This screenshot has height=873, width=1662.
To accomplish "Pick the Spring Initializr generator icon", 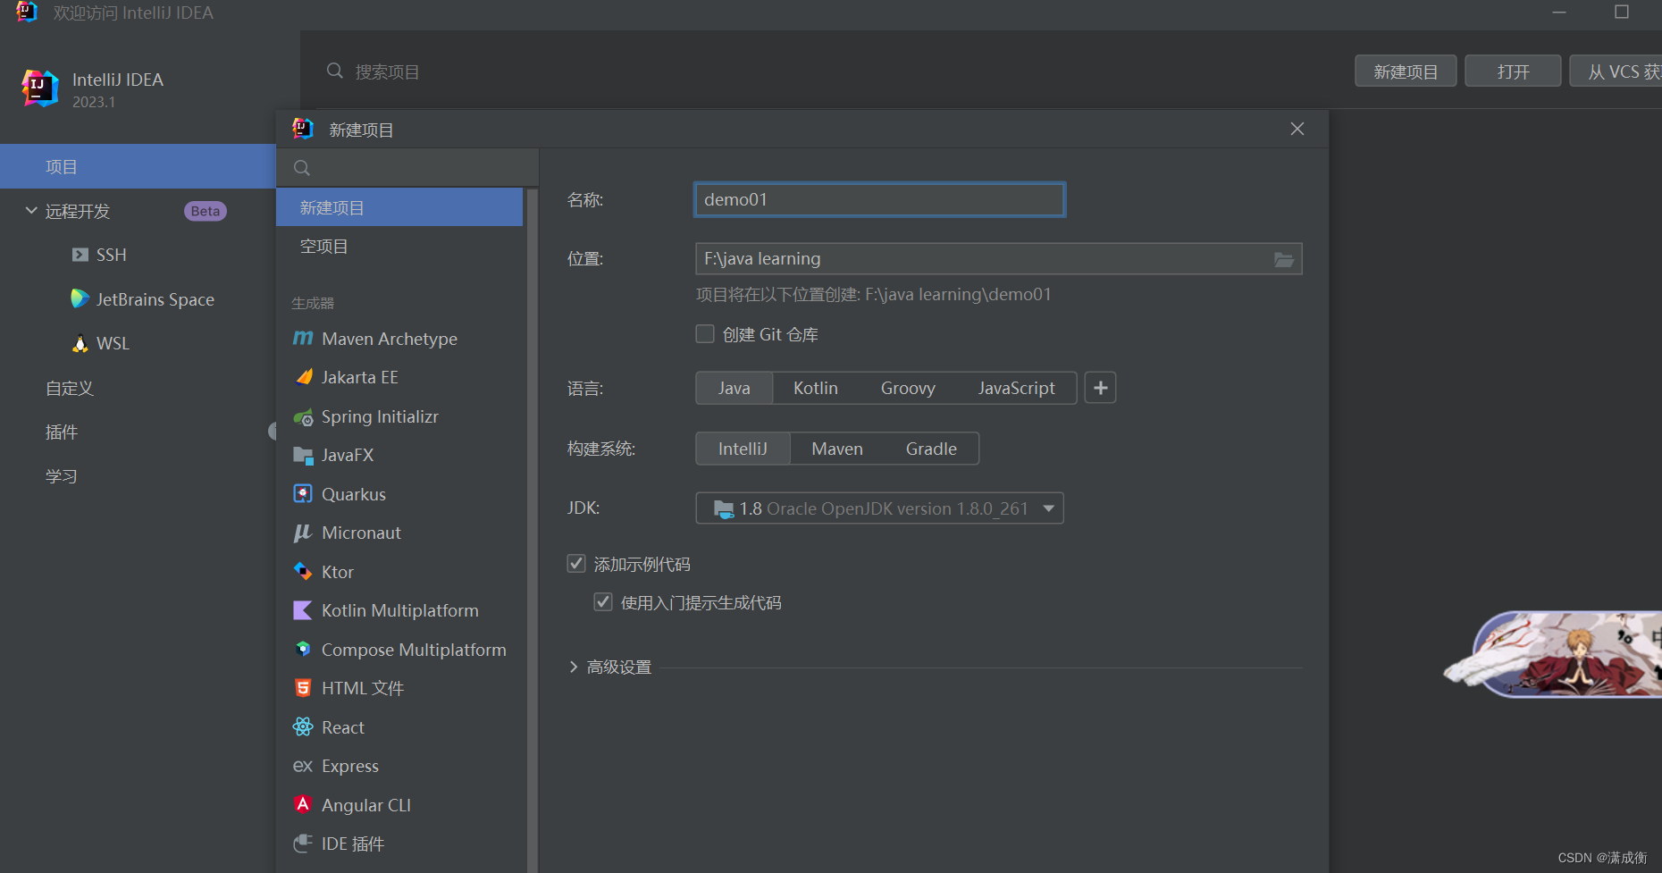I will (x=304, y=416).
